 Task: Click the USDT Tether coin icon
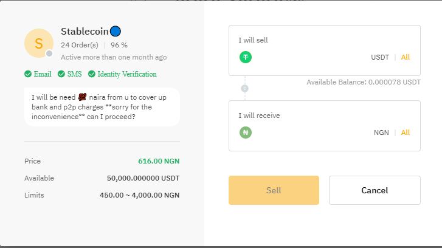246,57
